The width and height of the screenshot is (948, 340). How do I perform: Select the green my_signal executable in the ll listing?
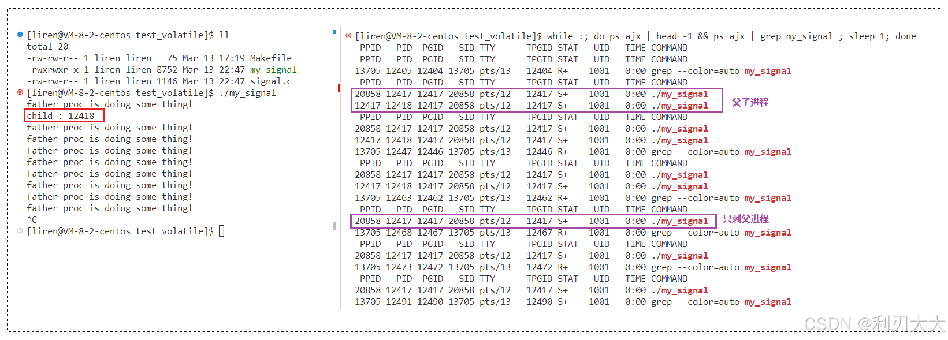(273, 70)
